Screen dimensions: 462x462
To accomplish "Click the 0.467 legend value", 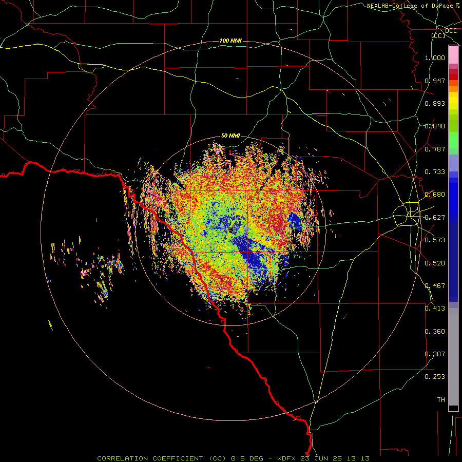I will pos(435,286).
